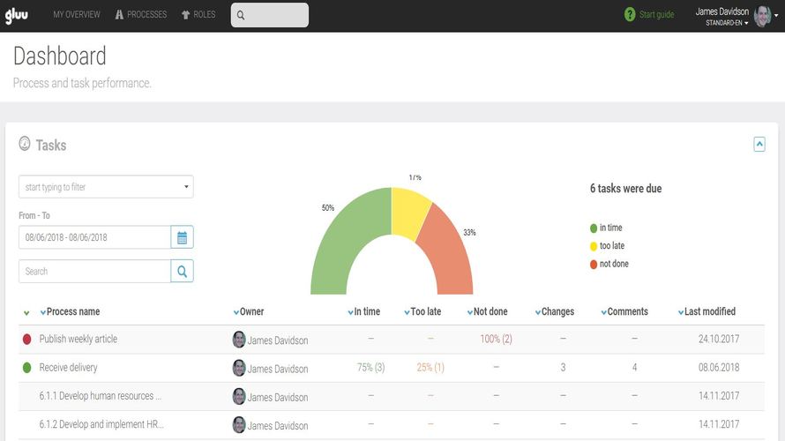Click the Tasks gauge icon
This screenshot has height=441, width=785.
(x=25, y=144)
